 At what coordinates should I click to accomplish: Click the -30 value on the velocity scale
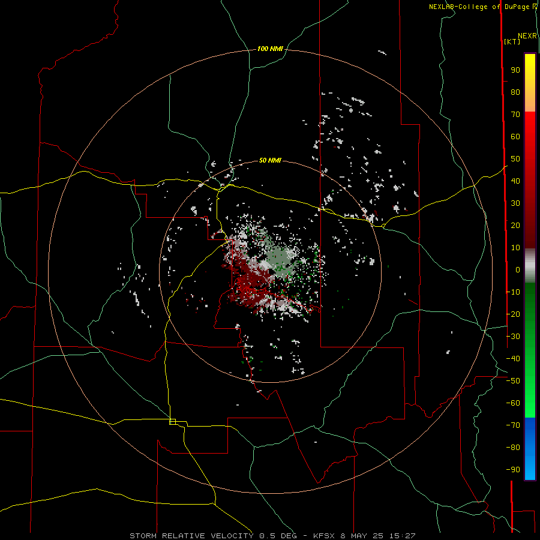513,337
